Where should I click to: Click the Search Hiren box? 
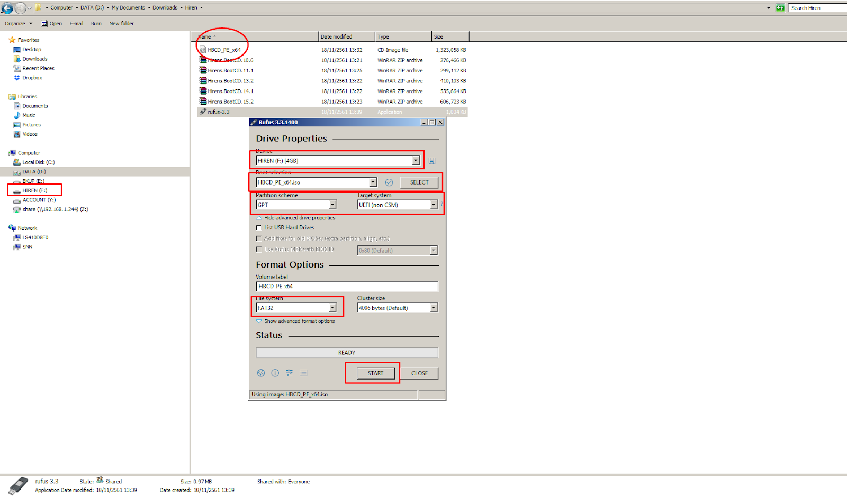coord(818,8)
